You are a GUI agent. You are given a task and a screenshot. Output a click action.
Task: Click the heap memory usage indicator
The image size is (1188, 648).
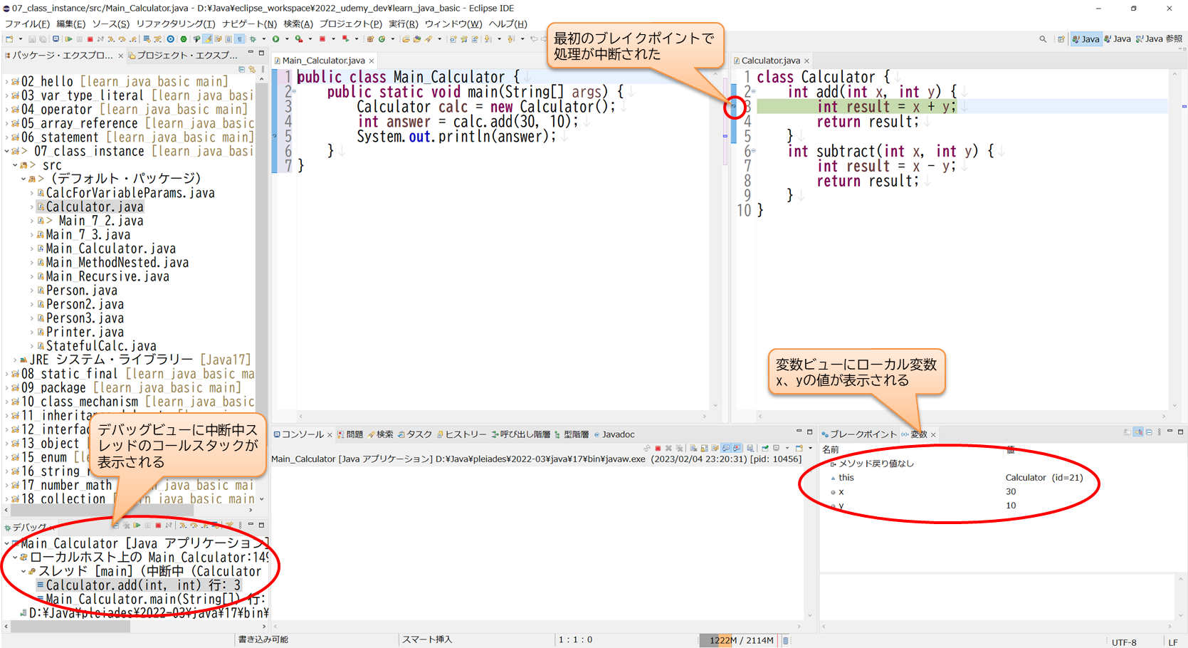(x=740, y=639)
